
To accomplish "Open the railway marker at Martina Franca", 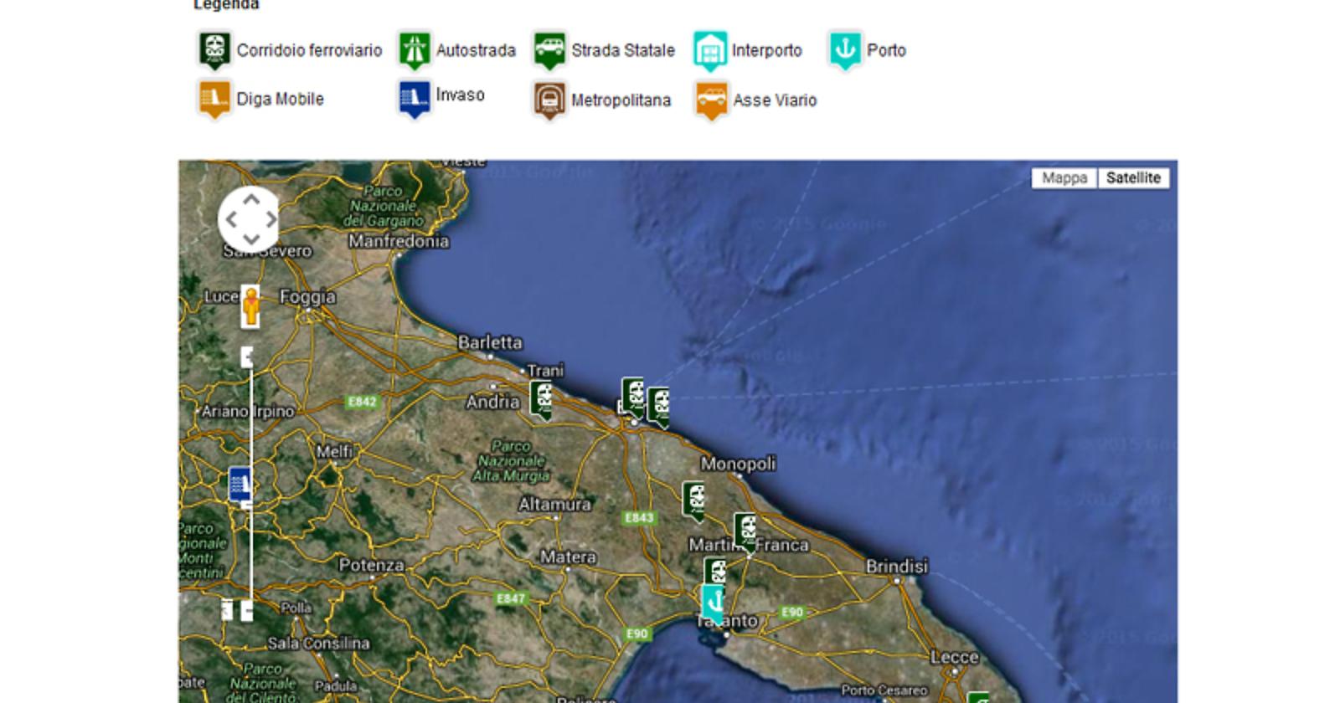I will 745,531.
